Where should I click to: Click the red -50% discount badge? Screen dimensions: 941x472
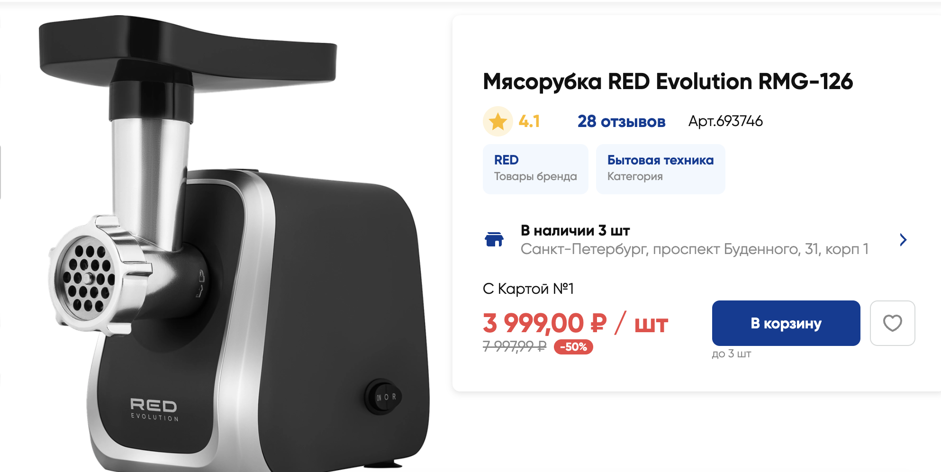pos(573,347)
